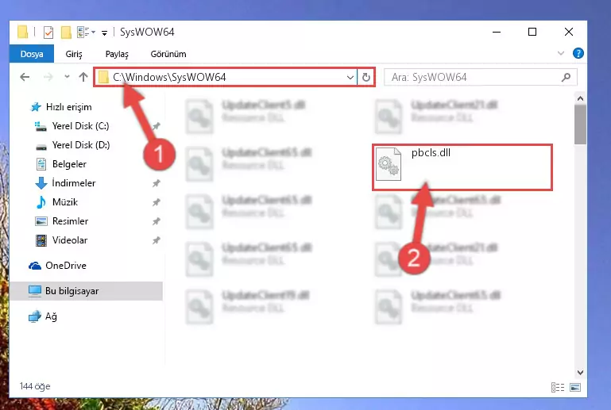
Task: Click the pin icon next to İndirmeler
Action: (157, 183)
